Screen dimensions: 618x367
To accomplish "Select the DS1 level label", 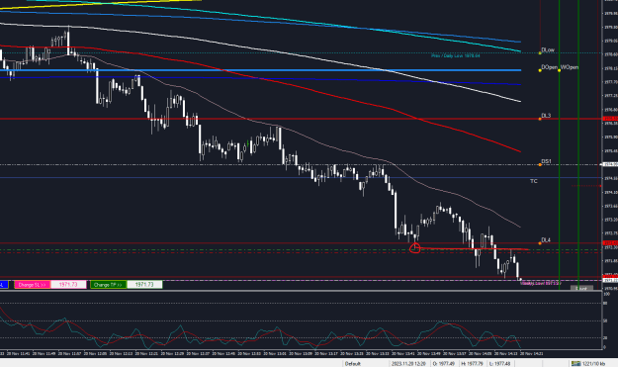I will click(x=546, y=161).
